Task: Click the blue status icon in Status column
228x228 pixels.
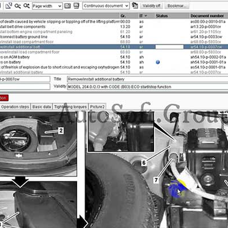Action: point(158,62)
